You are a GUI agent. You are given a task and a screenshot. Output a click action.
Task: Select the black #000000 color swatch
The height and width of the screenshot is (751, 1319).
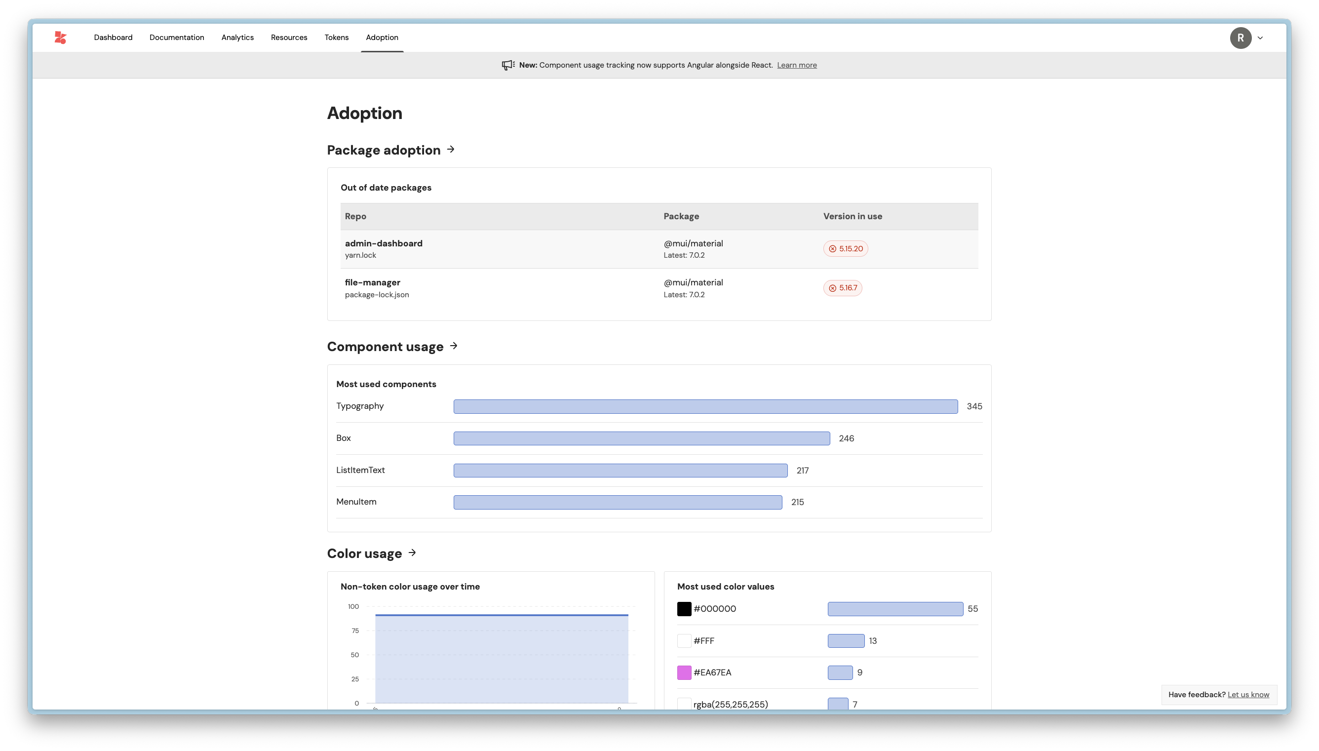tap(684, 609)
